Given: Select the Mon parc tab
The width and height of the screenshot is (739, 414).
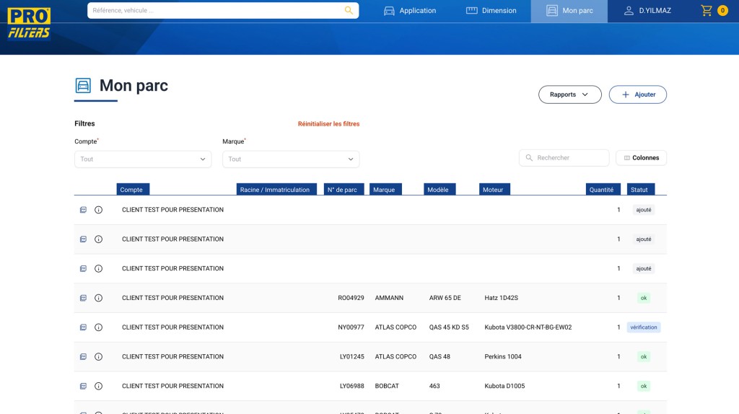Looking at the screenshot, I should pos(569,12).
